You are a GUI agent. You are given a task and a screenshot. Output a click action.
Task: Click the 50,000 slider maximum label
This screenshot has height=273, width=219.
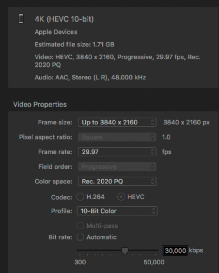click(154, 262)
